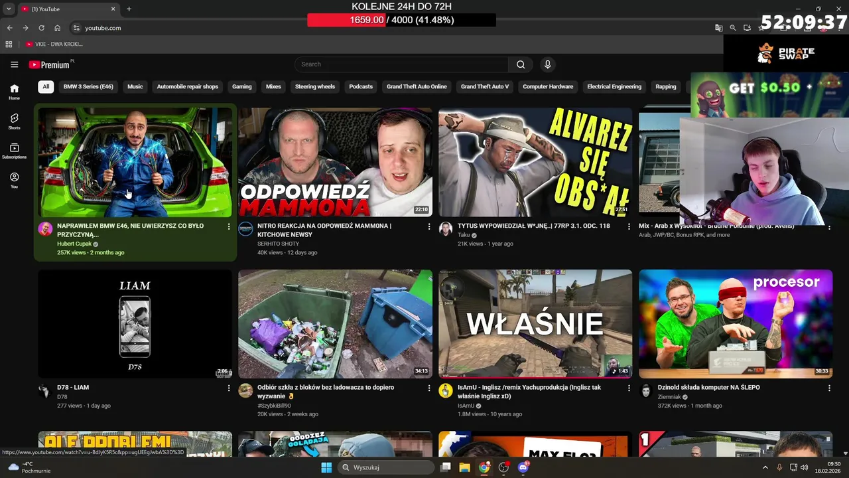Click the zoom magnifier in address bar
This screenshot has height=478, width=849.
[733, 28]
